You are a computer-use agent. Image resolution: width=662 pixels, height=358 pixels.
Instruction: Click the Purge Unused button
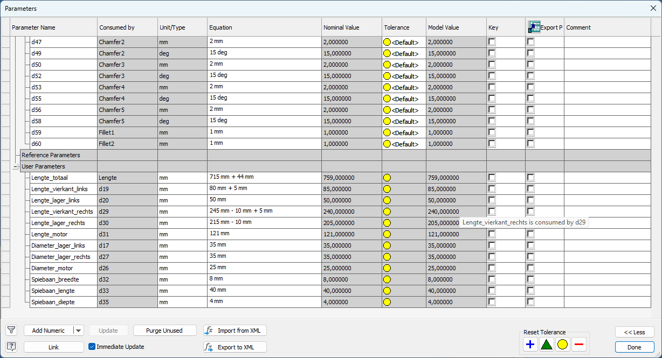pos(164,330)
